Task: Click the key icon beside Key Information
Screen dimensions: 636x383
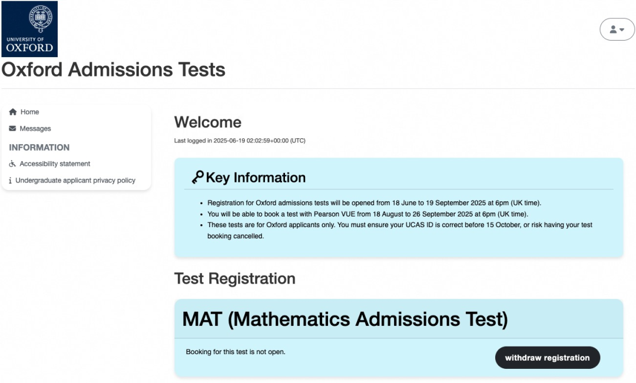Action: tap(197, 178)
